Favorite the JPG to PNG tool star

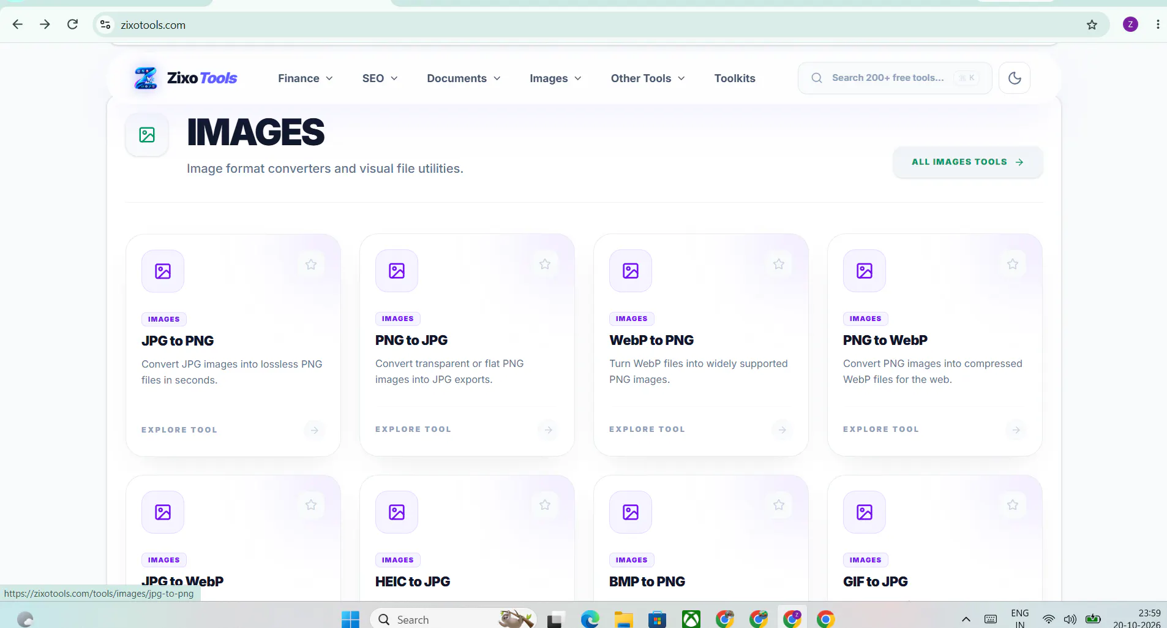click(311, 265)
